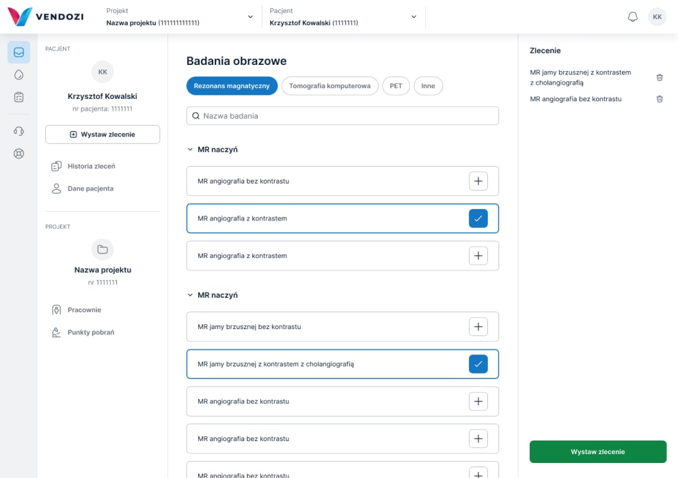Delete MR jamy brzusznej order item

pyautogui.click(x=659, y=77)
